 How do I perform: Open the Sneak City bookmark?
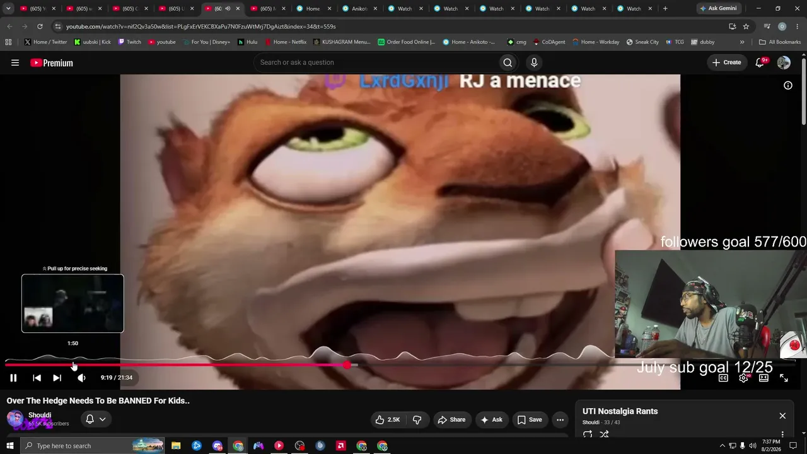click(642, 42)
